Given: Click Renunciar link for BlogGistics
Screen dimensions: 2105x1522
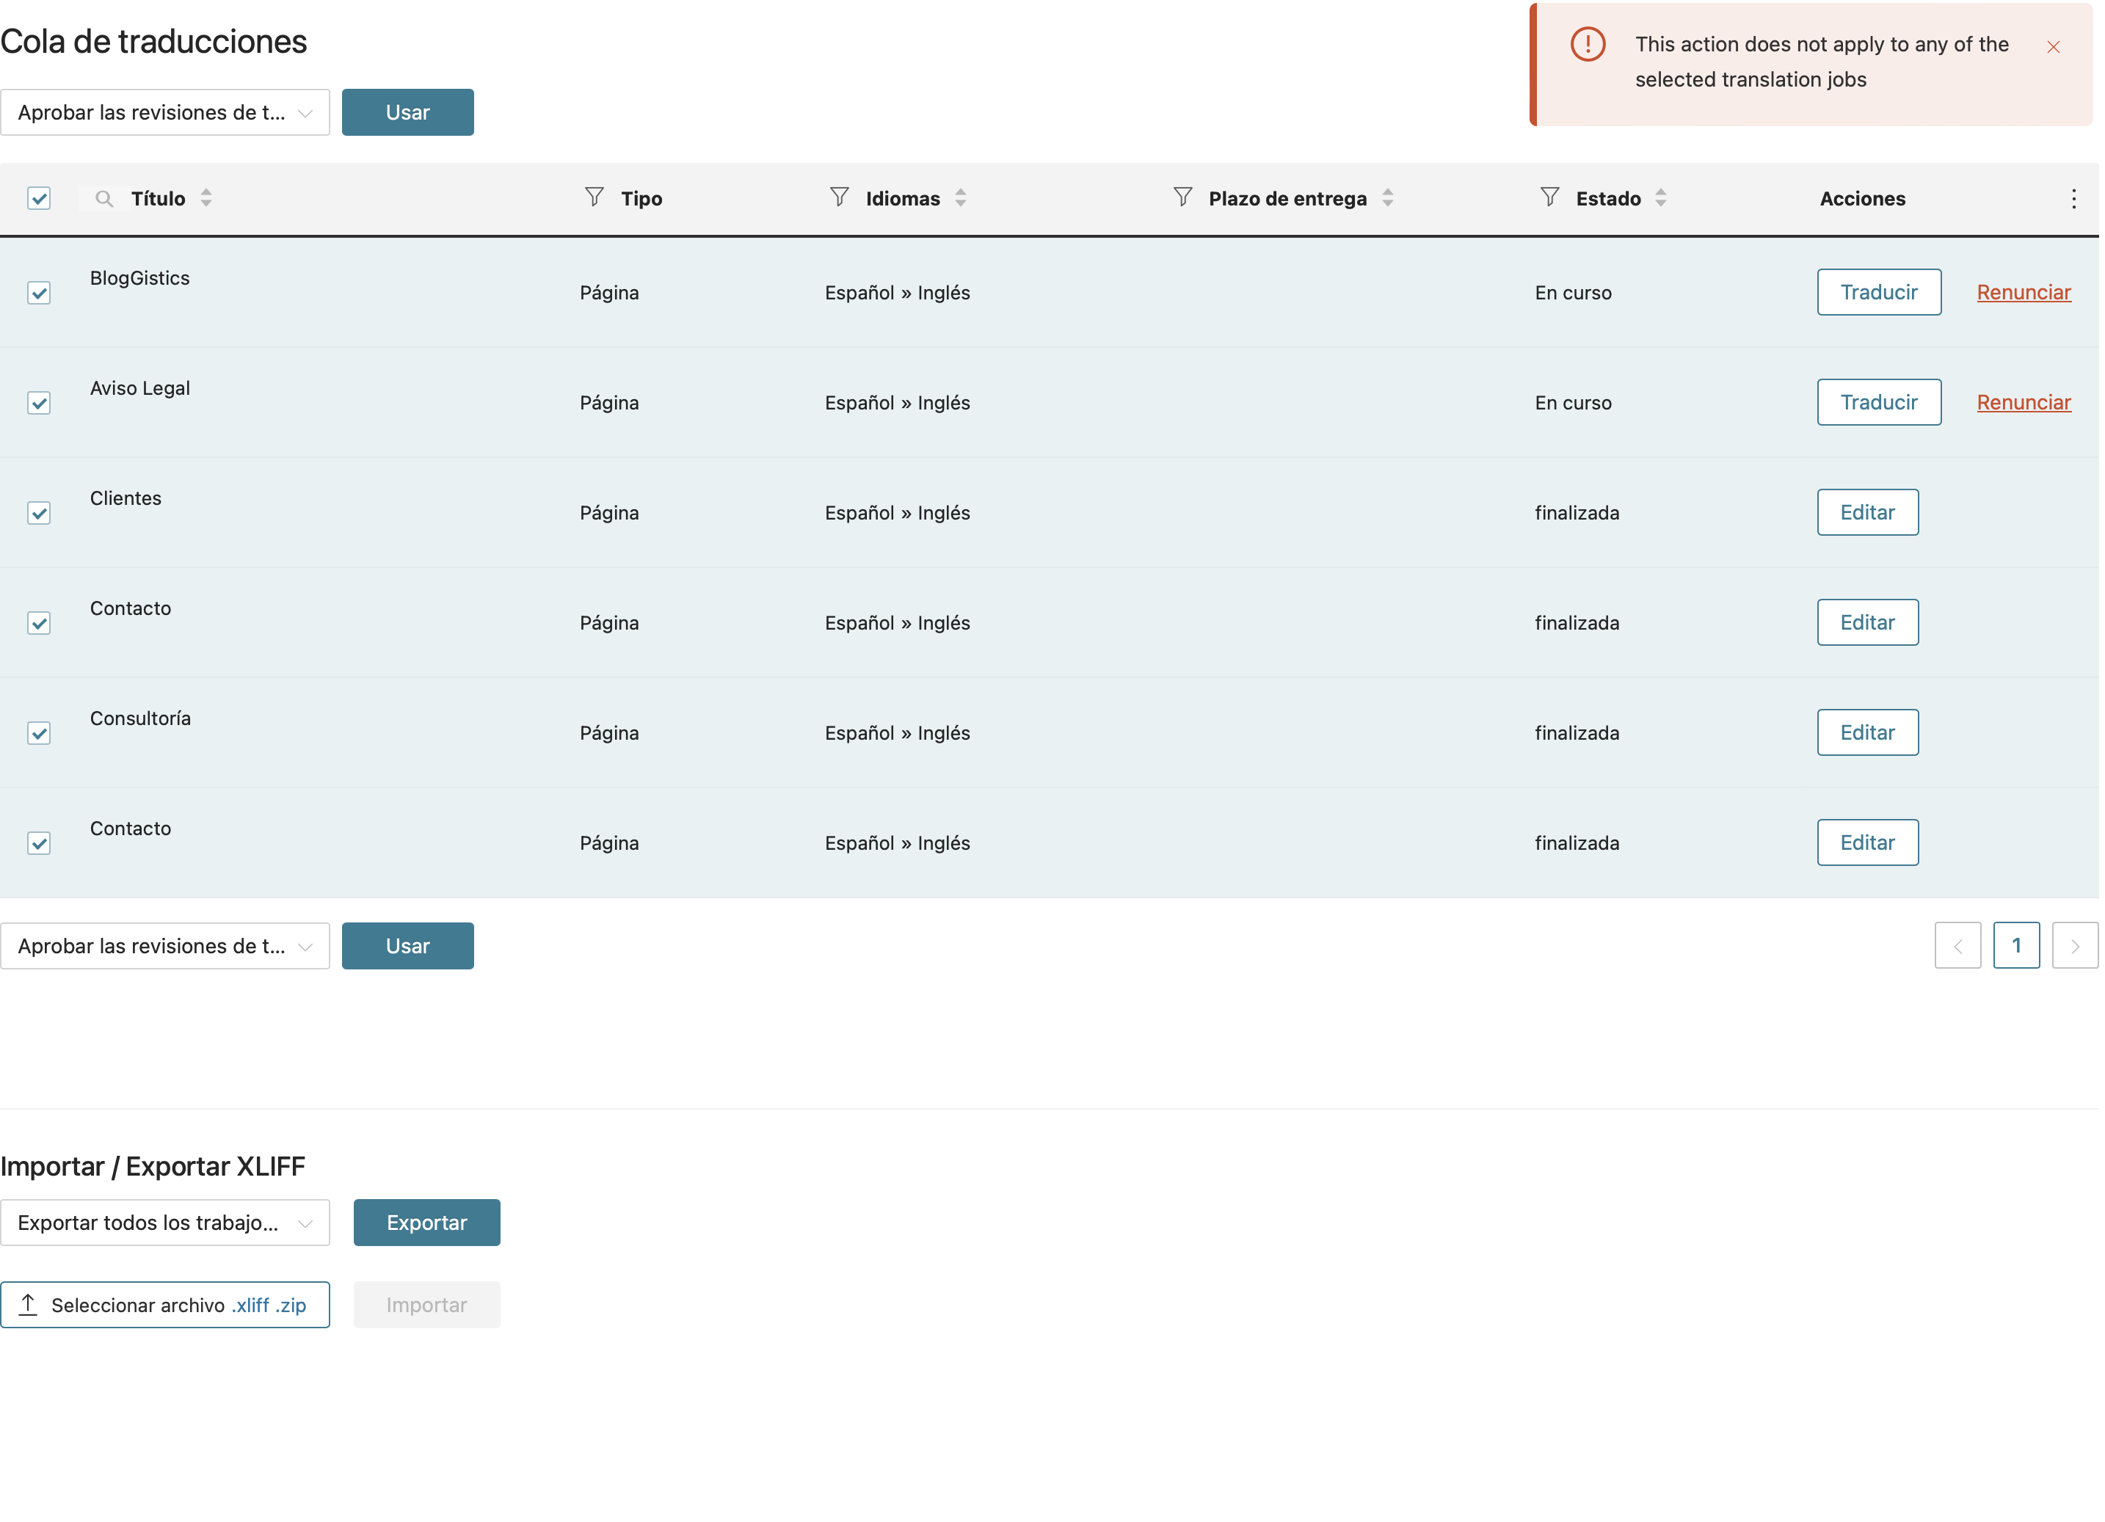Looking at the screenshot, I should [x=2024, y=292].
